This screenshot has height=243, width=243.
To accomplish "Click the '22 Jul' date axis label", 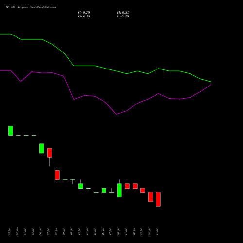I will point(134,232).
